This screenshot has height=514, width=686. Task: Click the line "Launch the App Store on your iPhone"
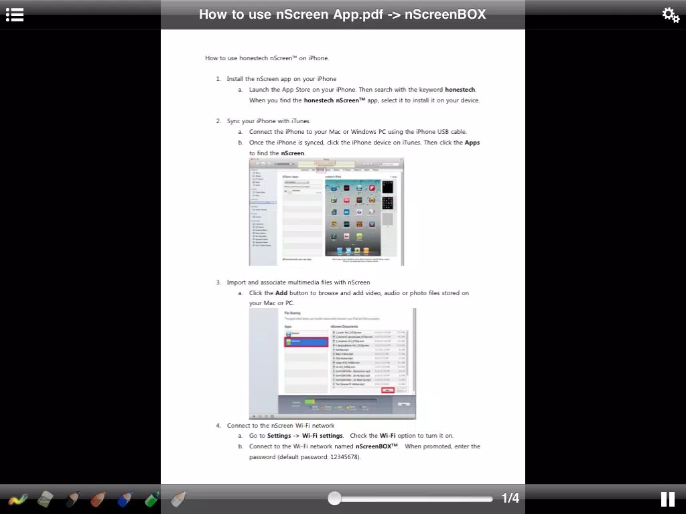[362, 90]
